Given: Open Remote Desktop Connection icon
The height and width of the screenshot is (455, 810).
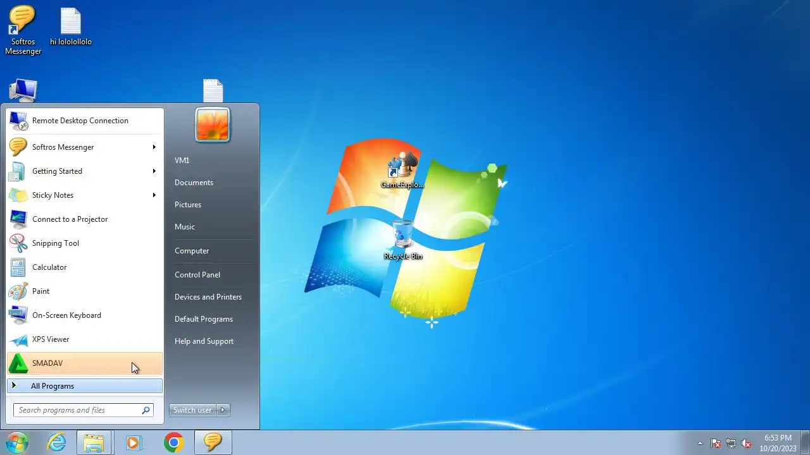Looking at the screenshot, I should click(x=18, y=121).
